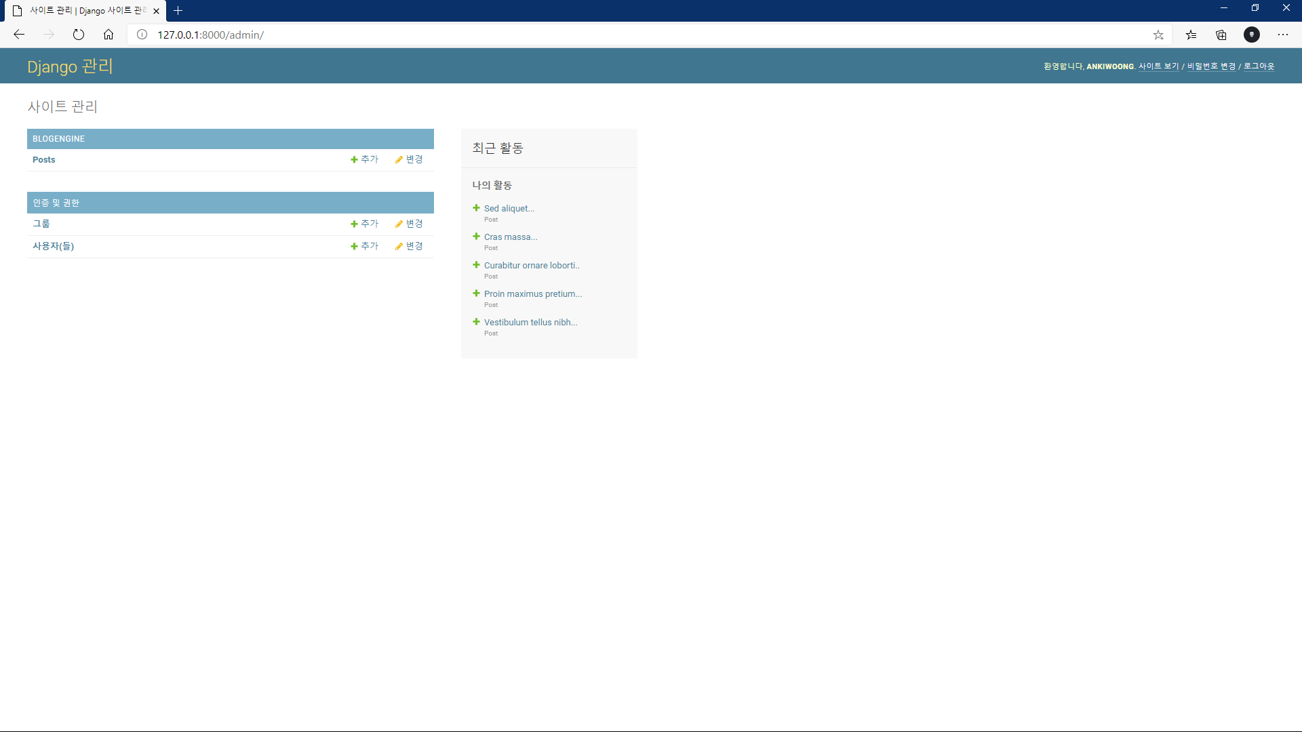
Task: Open the Posts model link
Action: click(44, 160)
